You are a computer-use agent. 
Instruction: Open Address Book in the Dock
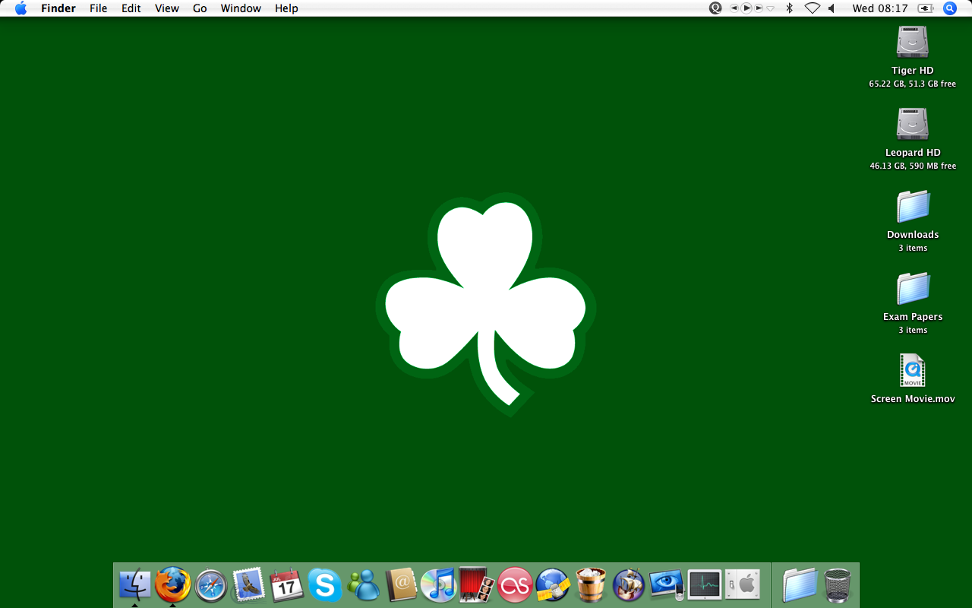(x=401, y=585)
